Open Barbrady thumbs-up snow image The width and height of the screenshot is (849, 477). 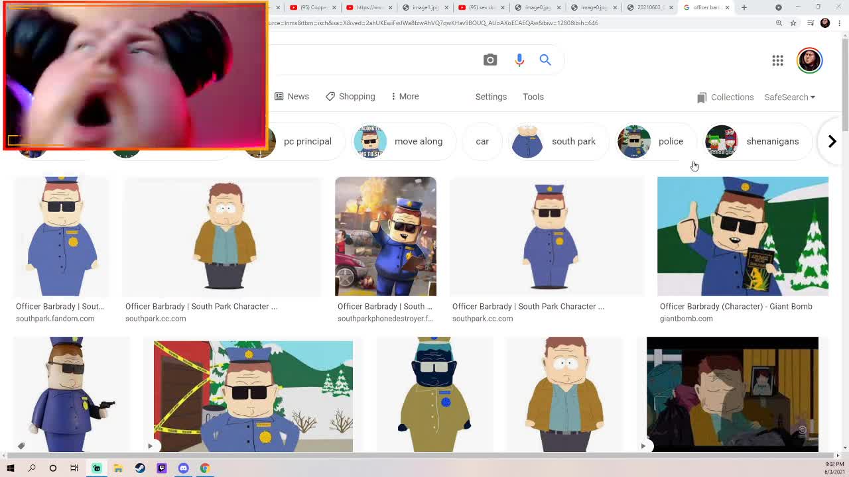tap(743, 236)
